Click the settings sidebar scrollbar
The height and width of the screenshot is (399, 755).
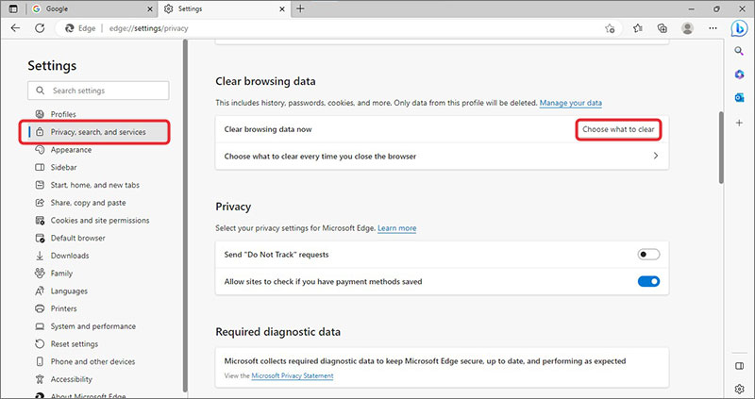185,216
